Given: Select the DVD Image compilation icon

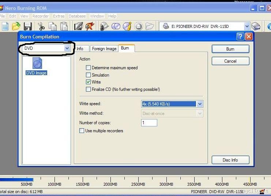Looking at the screenshot, I should click(37, 66).
